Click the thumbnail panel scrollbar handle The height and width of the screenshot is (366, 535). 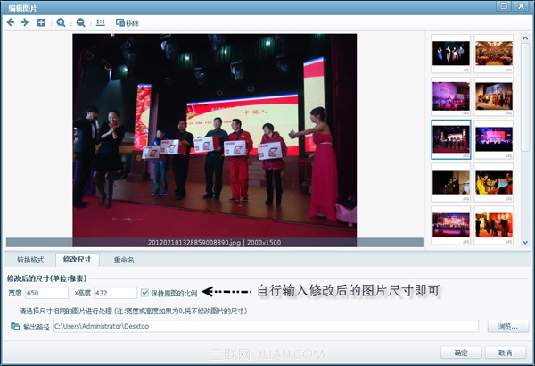(525, 96)
